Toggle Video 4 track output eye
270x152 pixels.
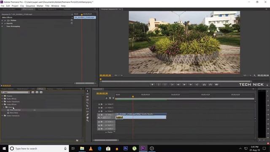coord(99,104)
